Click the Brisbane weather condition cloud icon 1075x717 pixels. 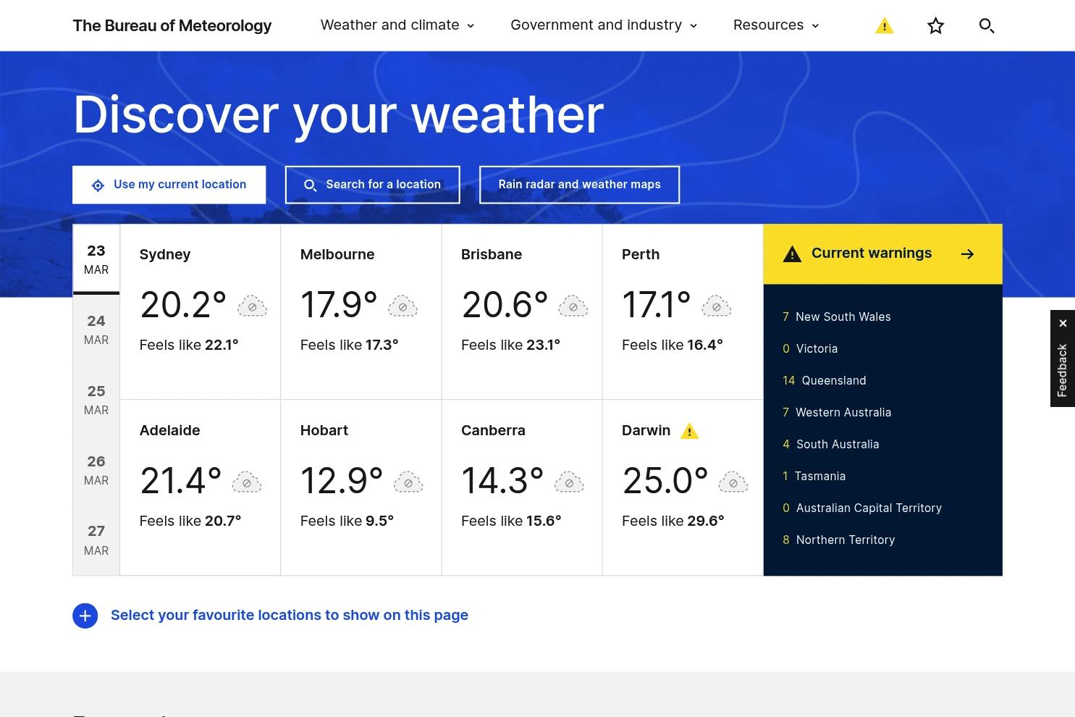click(573, 306)
